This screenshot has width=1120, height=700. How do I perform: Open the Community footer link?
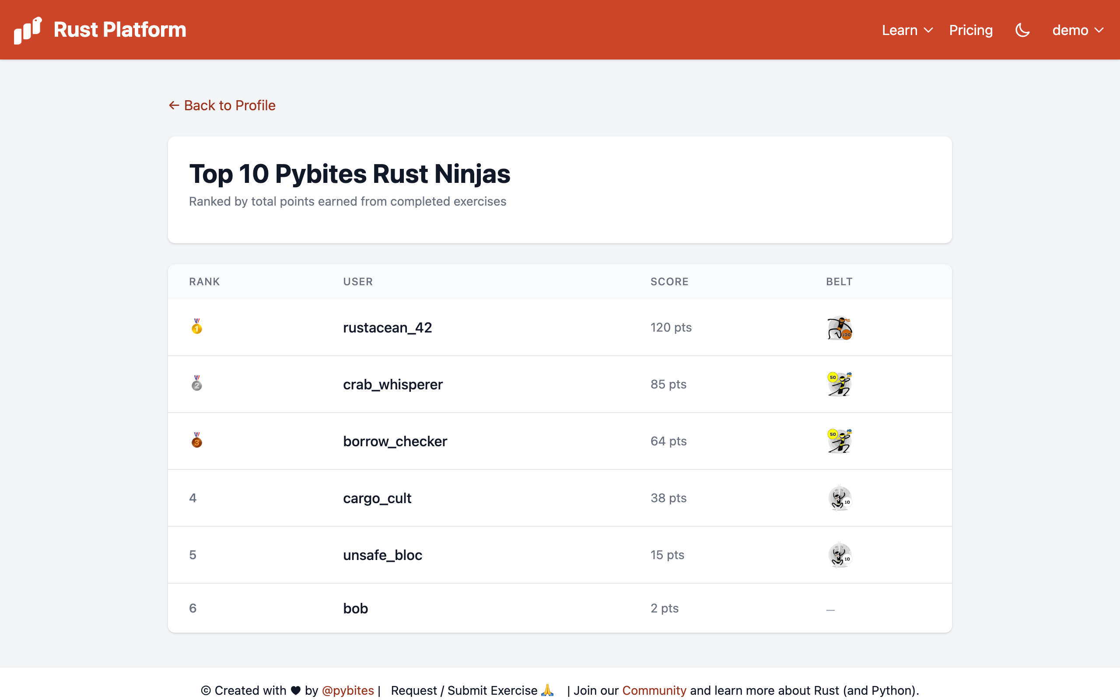(x=654, y=690)
